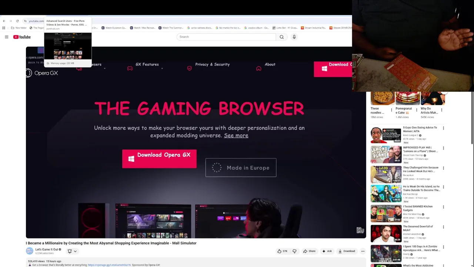Open the Lvl 99 They Challenged Him thumbnail
This screenshot has height=267, width=474.
click(386, 174)
